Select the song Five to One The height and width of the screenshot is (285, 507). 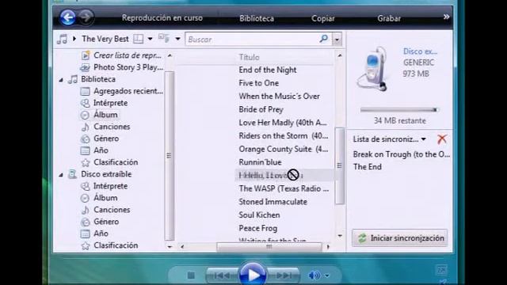pos(259,83)
